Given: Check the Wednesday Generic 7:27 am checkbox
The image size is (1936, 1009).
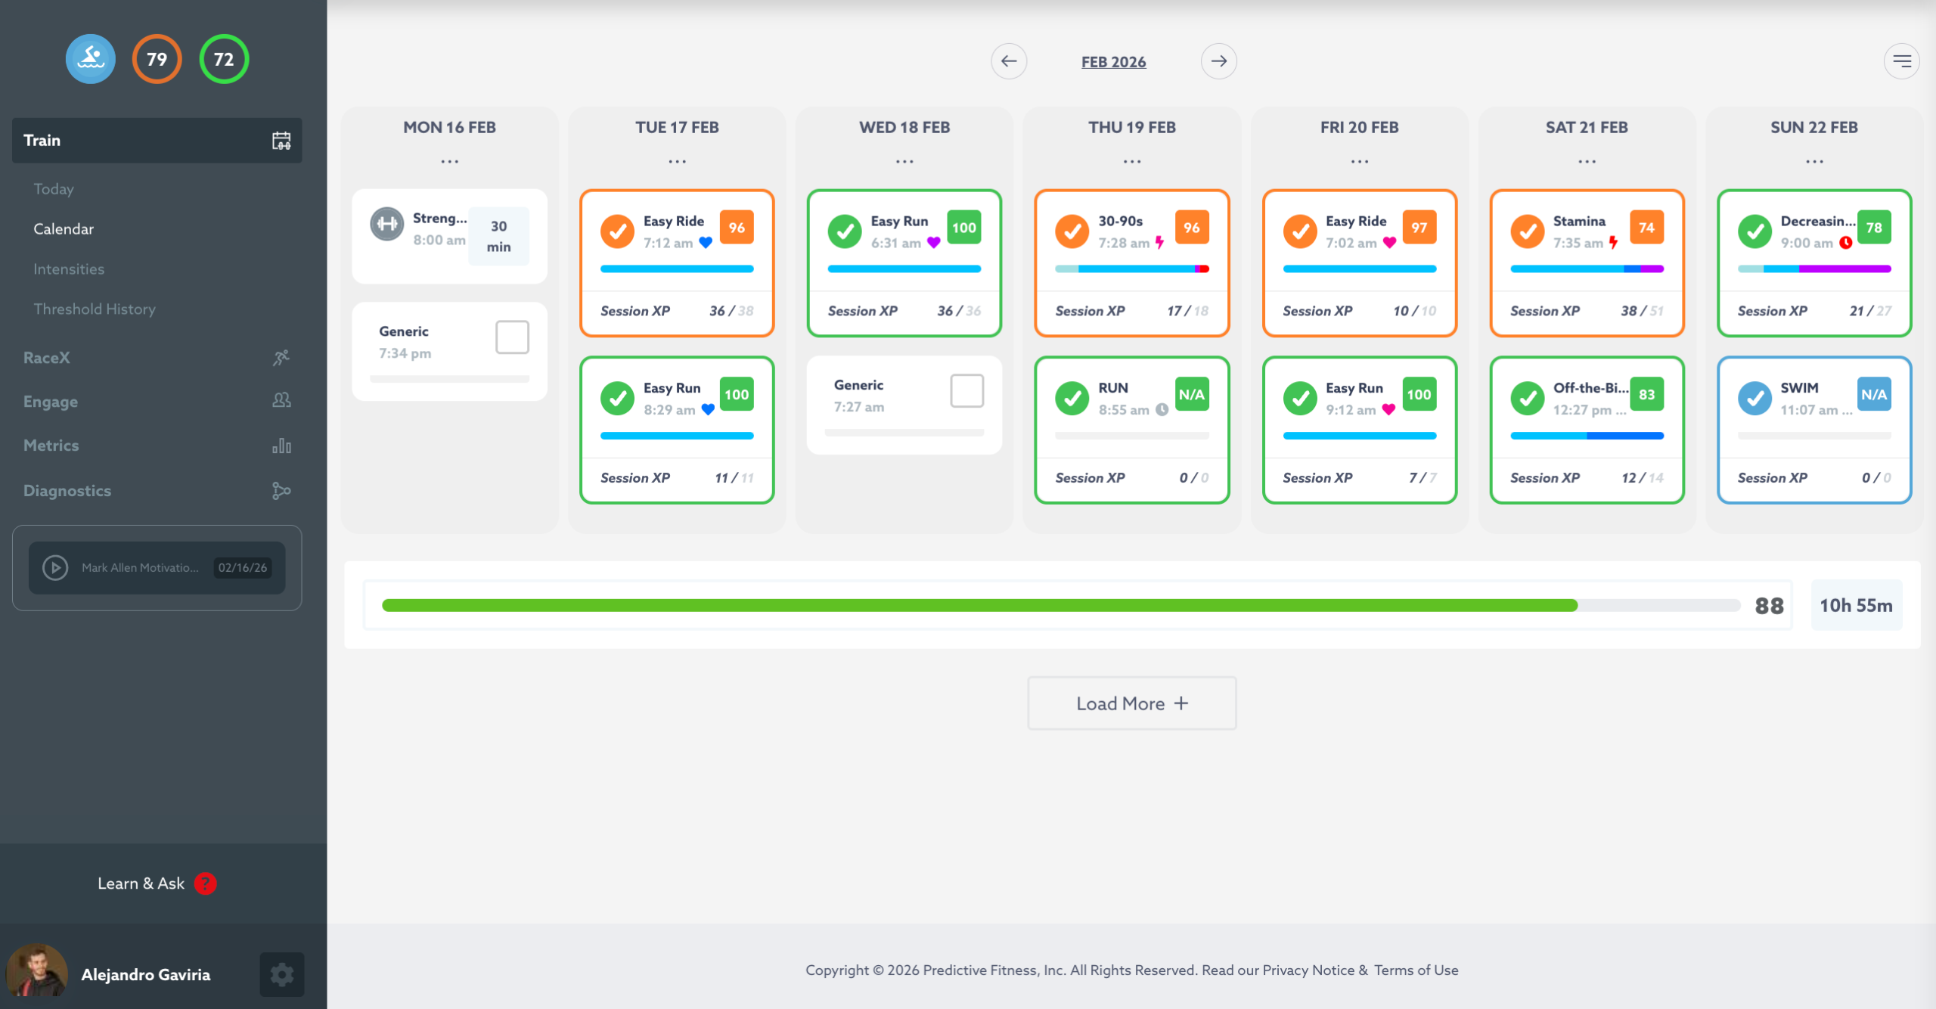Looking at the screenshot, I should pos(966,391).
